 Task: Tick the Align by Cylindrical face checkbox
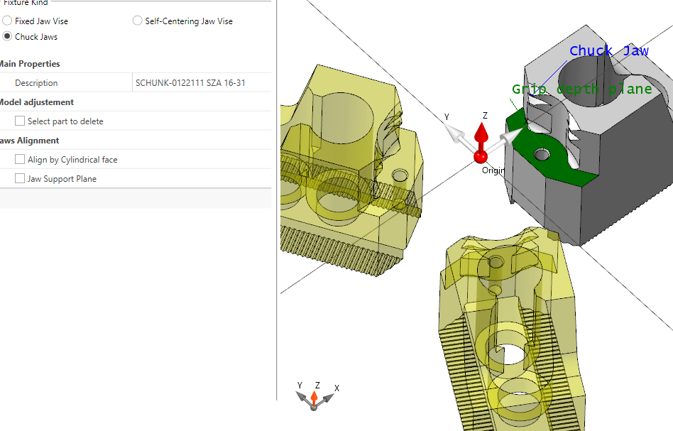[20, 160]
